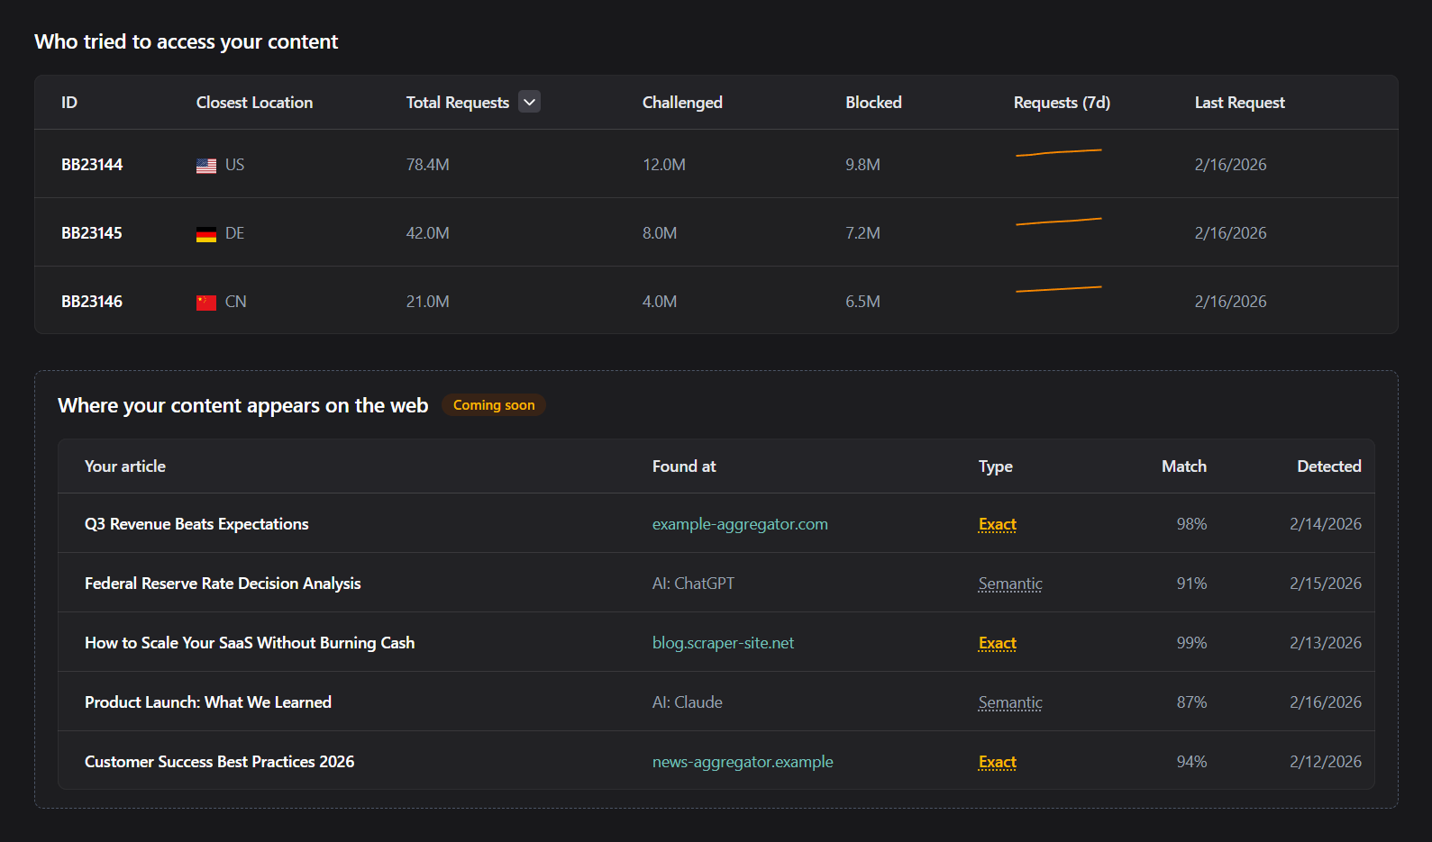Click Semantic type for Federal Reserve article
This screenshot has height=842, width=1432.
[x=1009, y=584]
